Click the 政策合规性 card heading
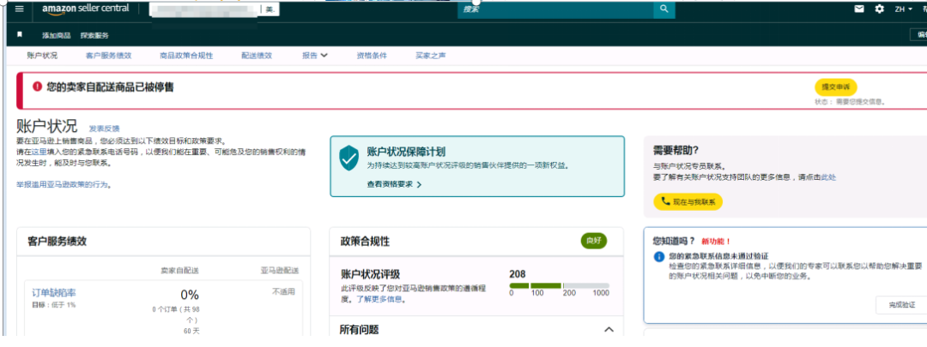This screenshot has height=347, width=927. coord(365,242)
